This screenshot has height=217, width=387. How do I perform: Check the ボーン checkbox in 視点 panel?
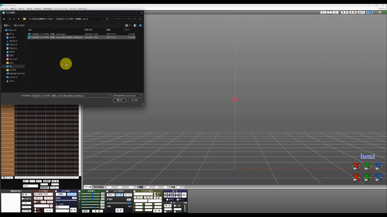pyautogui.click(x=178, y=200)
